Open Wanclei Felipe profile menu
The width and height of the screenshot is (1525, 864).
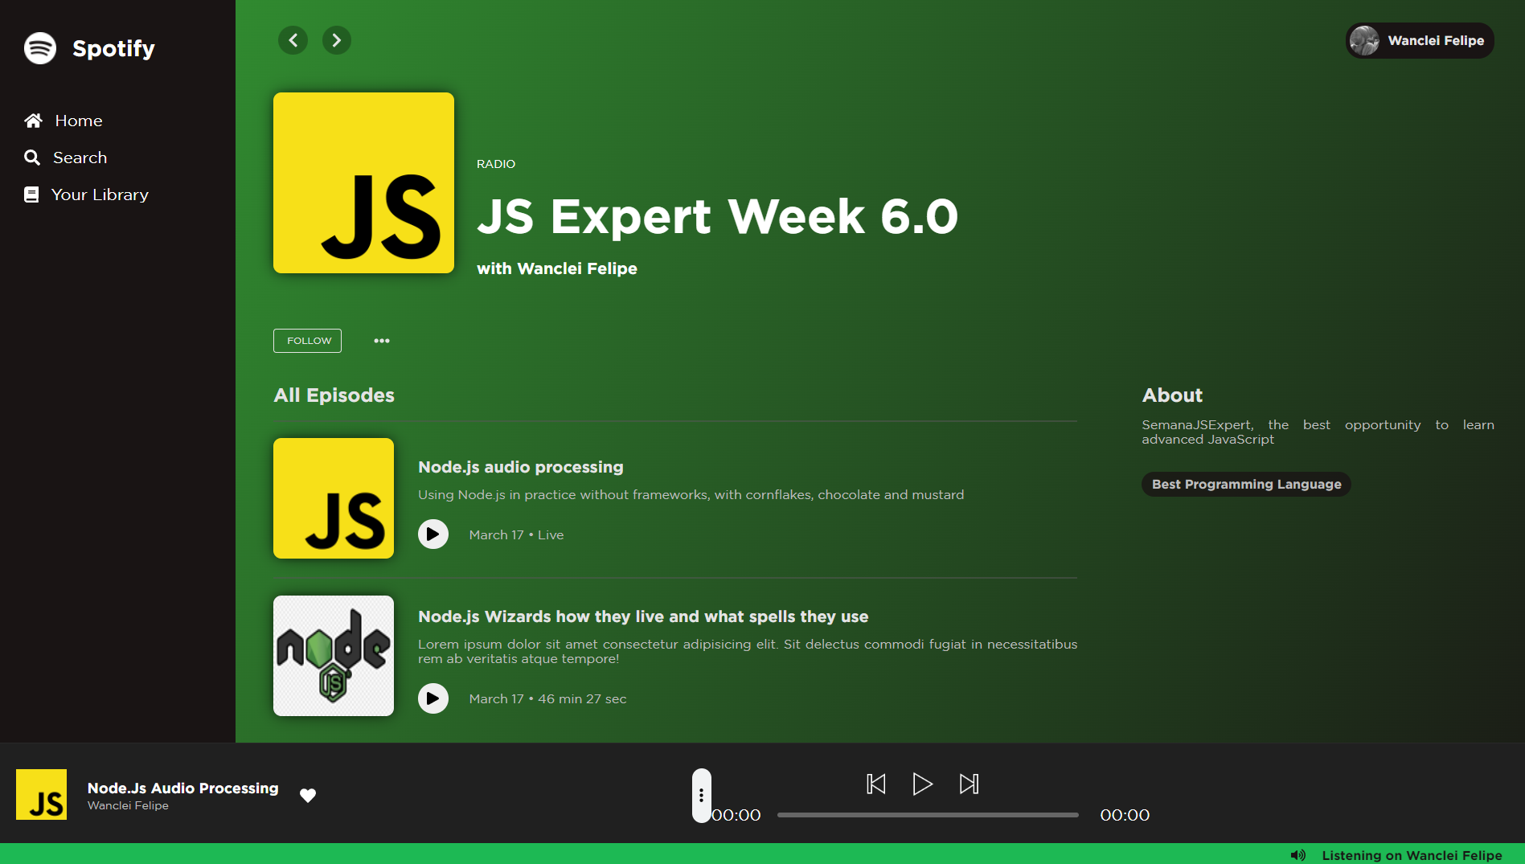click(x=1419, y=41)
